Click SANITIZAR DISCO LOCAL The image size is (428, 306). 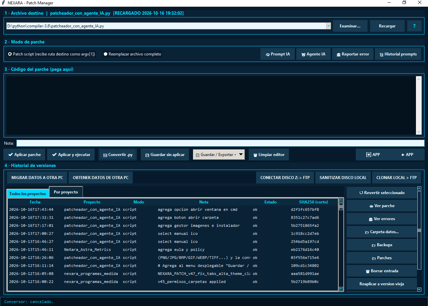(343, 178)
